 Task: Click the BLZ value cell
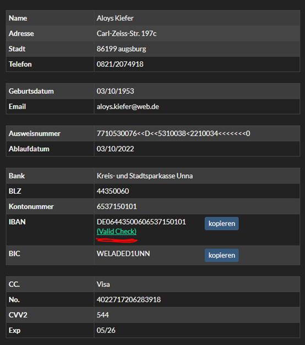tap(197, 191)
